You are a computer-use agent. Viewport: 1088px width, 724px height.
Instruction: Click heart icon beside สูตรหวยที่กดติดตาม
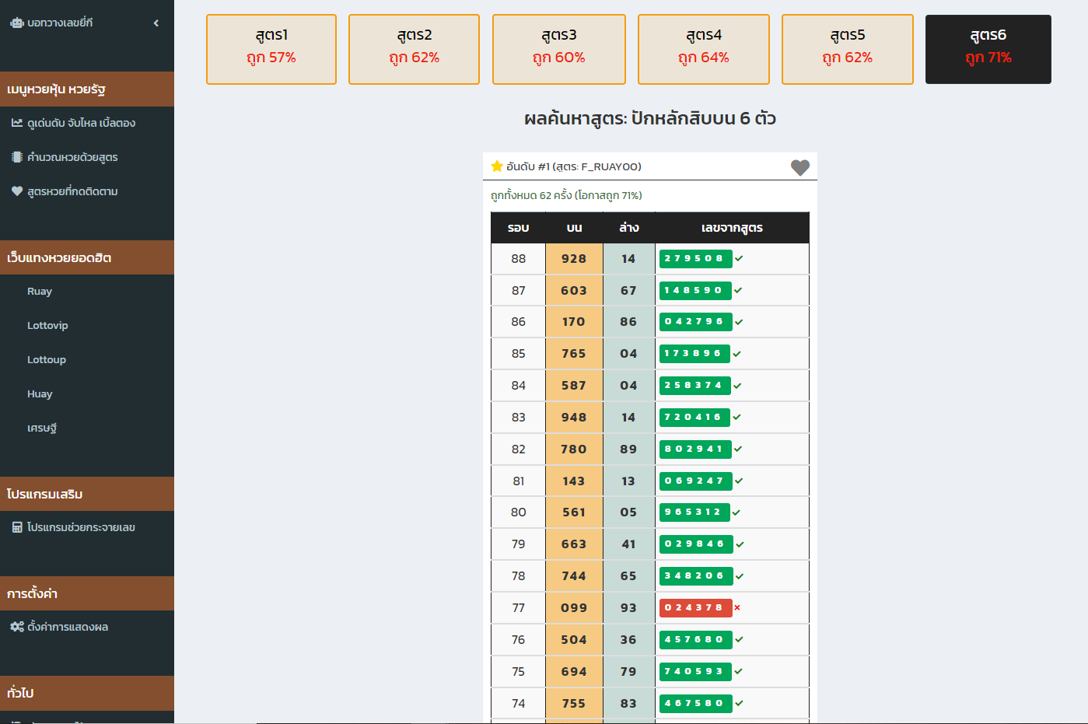pos(17,191)
